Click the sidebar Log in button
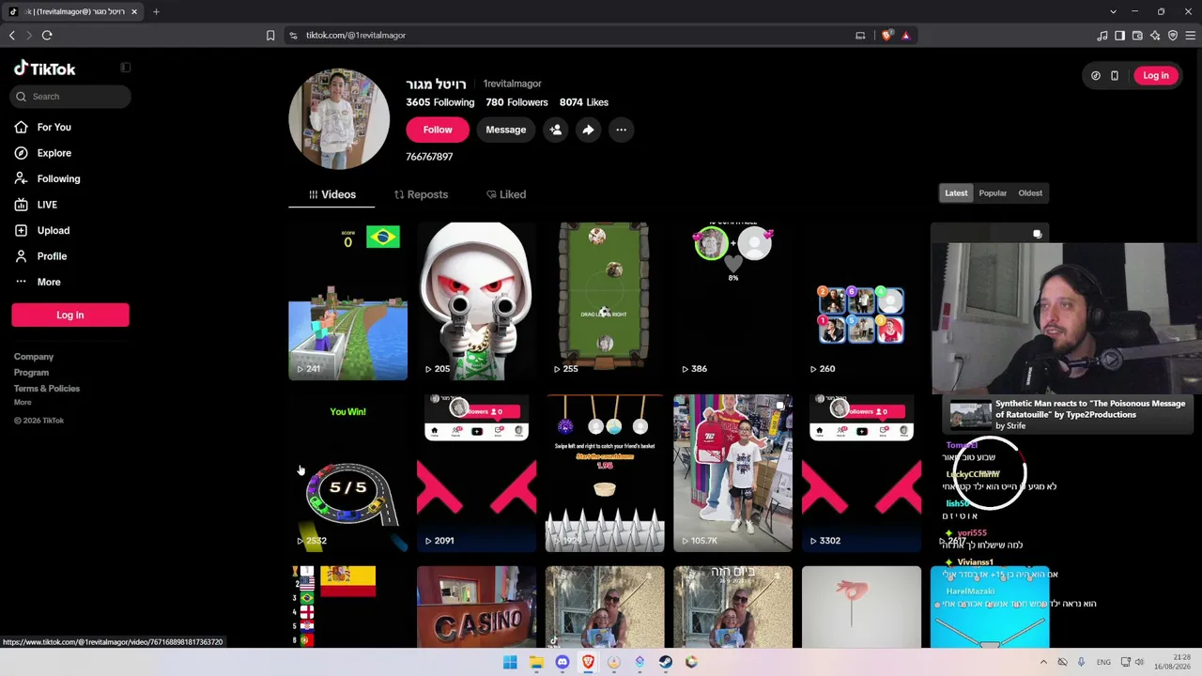 [70, 315]
